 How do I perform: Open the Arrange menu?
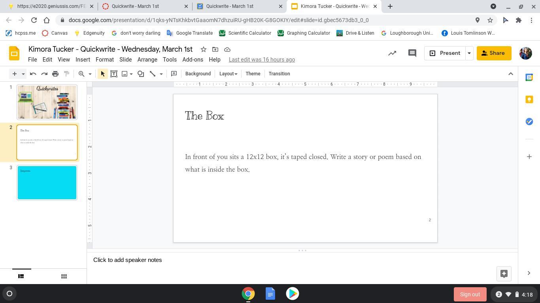[x=147, y=60]
